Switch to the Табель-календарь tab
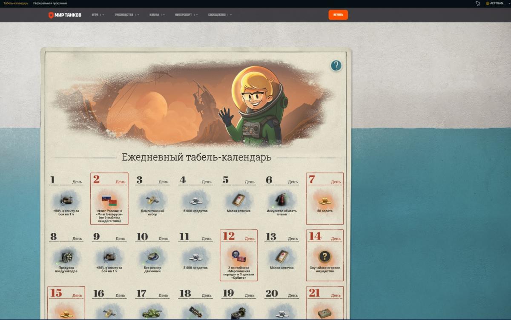 click(x=16, y=3)
